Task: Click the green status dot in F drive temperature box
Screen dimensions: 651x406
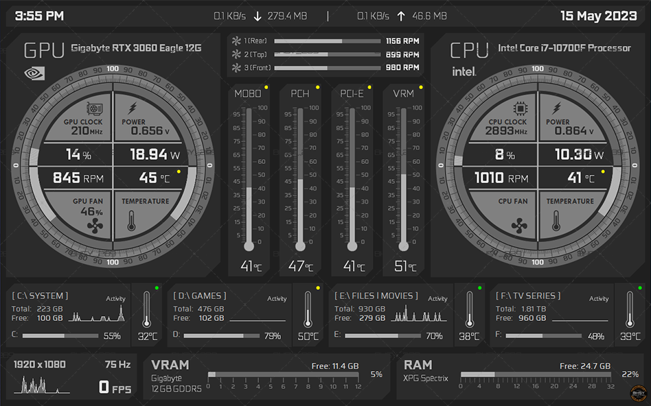Action: pos(640,288)
